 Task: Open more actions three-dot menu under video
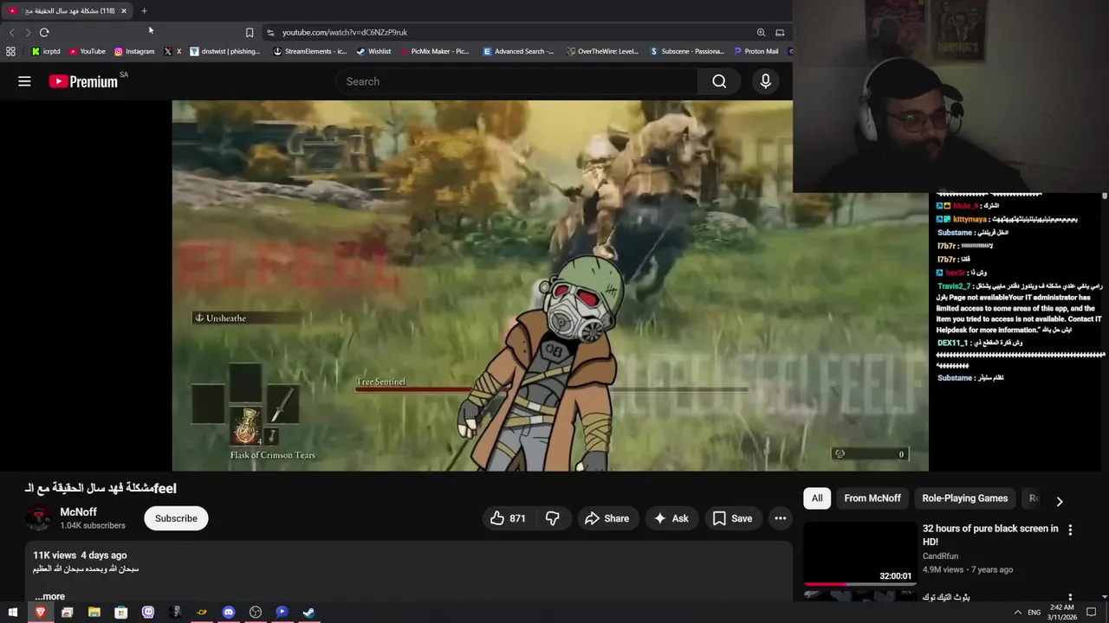coord(780,518)
